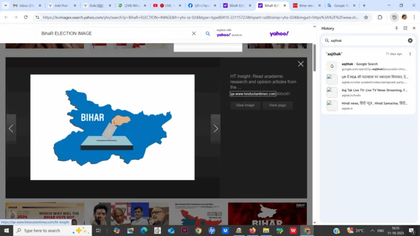The width and height of the screenshot is (420, 236).
Task: Expand the tab search dropdown arrow
Action: 6,6
